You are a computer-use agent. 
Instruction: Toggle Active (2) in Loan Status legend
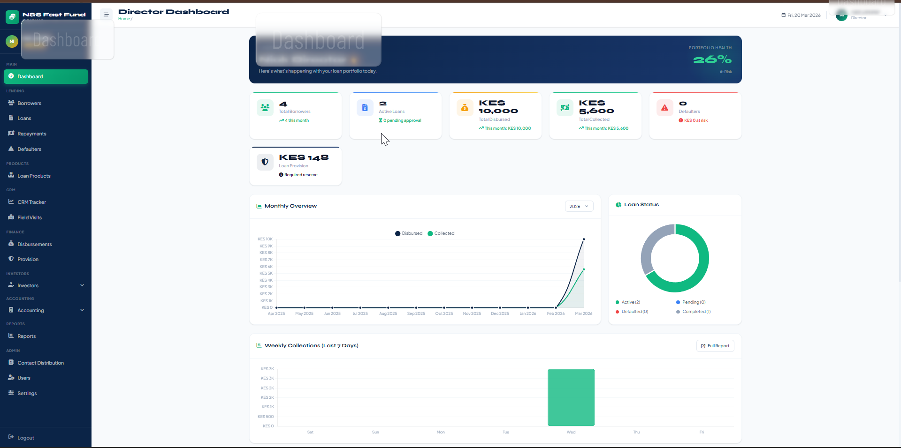[x=628, y=302]
